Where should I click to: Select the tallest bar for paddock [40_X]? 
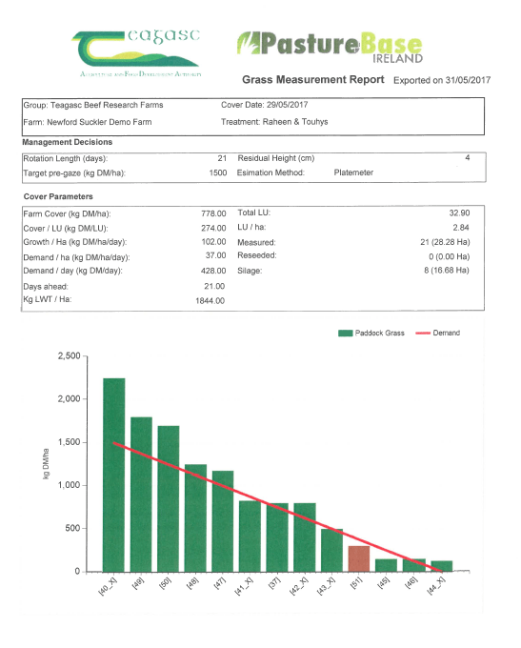(x=113, y=475)
